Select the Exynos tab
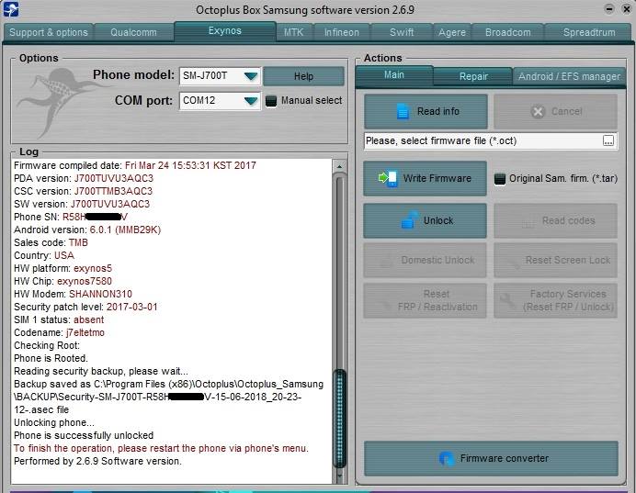The width and height of the screenshot is (636, 493). point(224,31)
